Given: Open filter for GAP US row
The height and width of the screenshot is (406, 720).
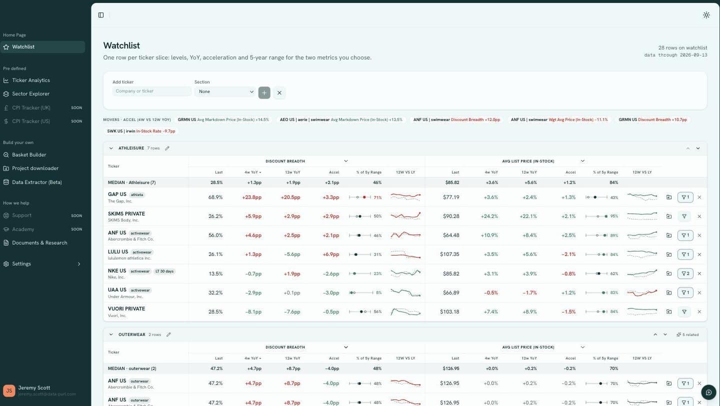Looking at the screenshot, I should point(685,197).
